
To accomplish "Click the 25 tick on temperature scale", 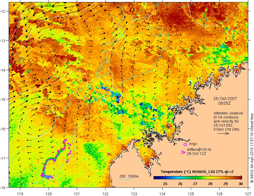I will (x=165, y=184).
